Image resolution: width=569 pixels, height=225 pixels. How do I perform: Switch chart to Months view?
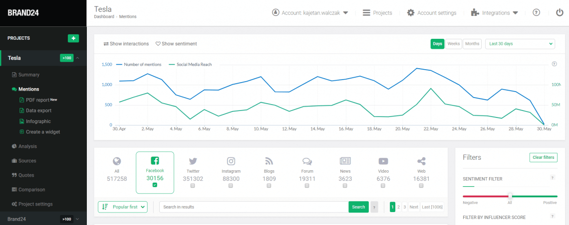[472, 44]
